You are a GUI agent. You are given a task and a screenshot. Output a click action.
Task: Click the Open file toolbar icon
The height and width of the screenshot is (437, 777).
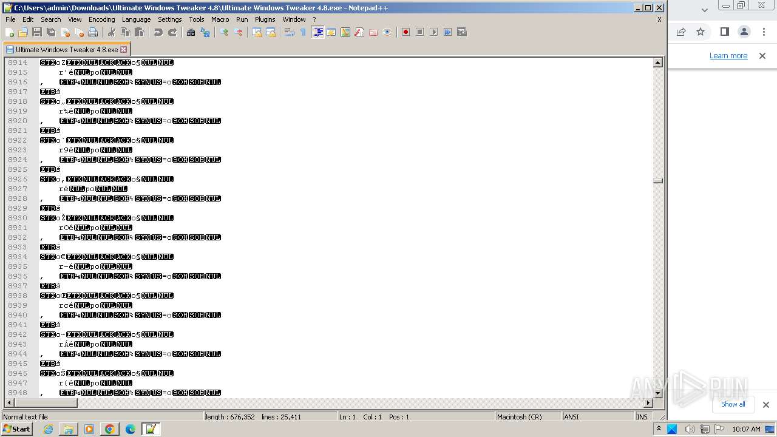click(23, 32)
